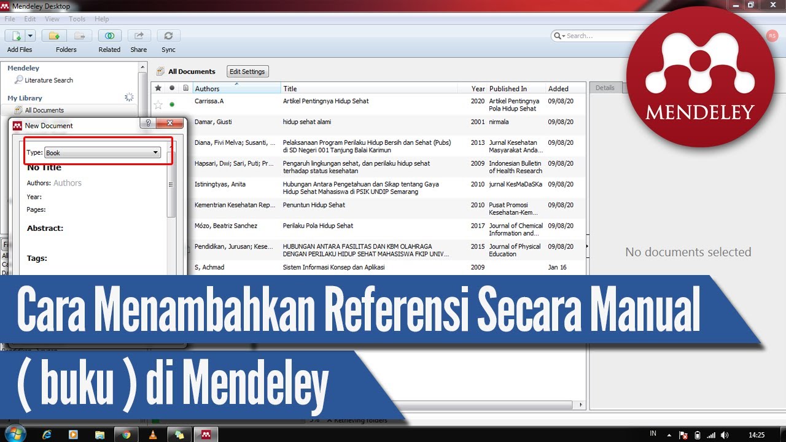
Task: Click the Share toolbar icon
Action: [139, 36]
